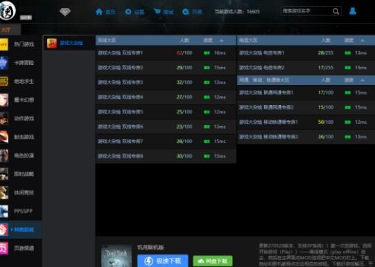Click signal bars icon for 双线专房1

(x=207, y=53)
